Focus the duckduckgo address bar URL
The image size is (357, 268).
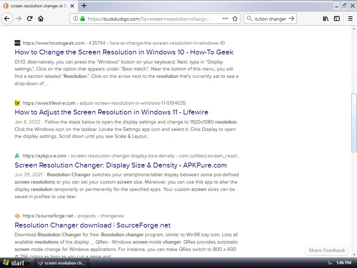click(x=148, y=19)
